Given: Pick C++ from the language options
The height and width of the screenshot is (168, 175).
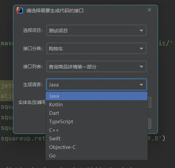Looking at the screenshot, I should click(97, 130).
